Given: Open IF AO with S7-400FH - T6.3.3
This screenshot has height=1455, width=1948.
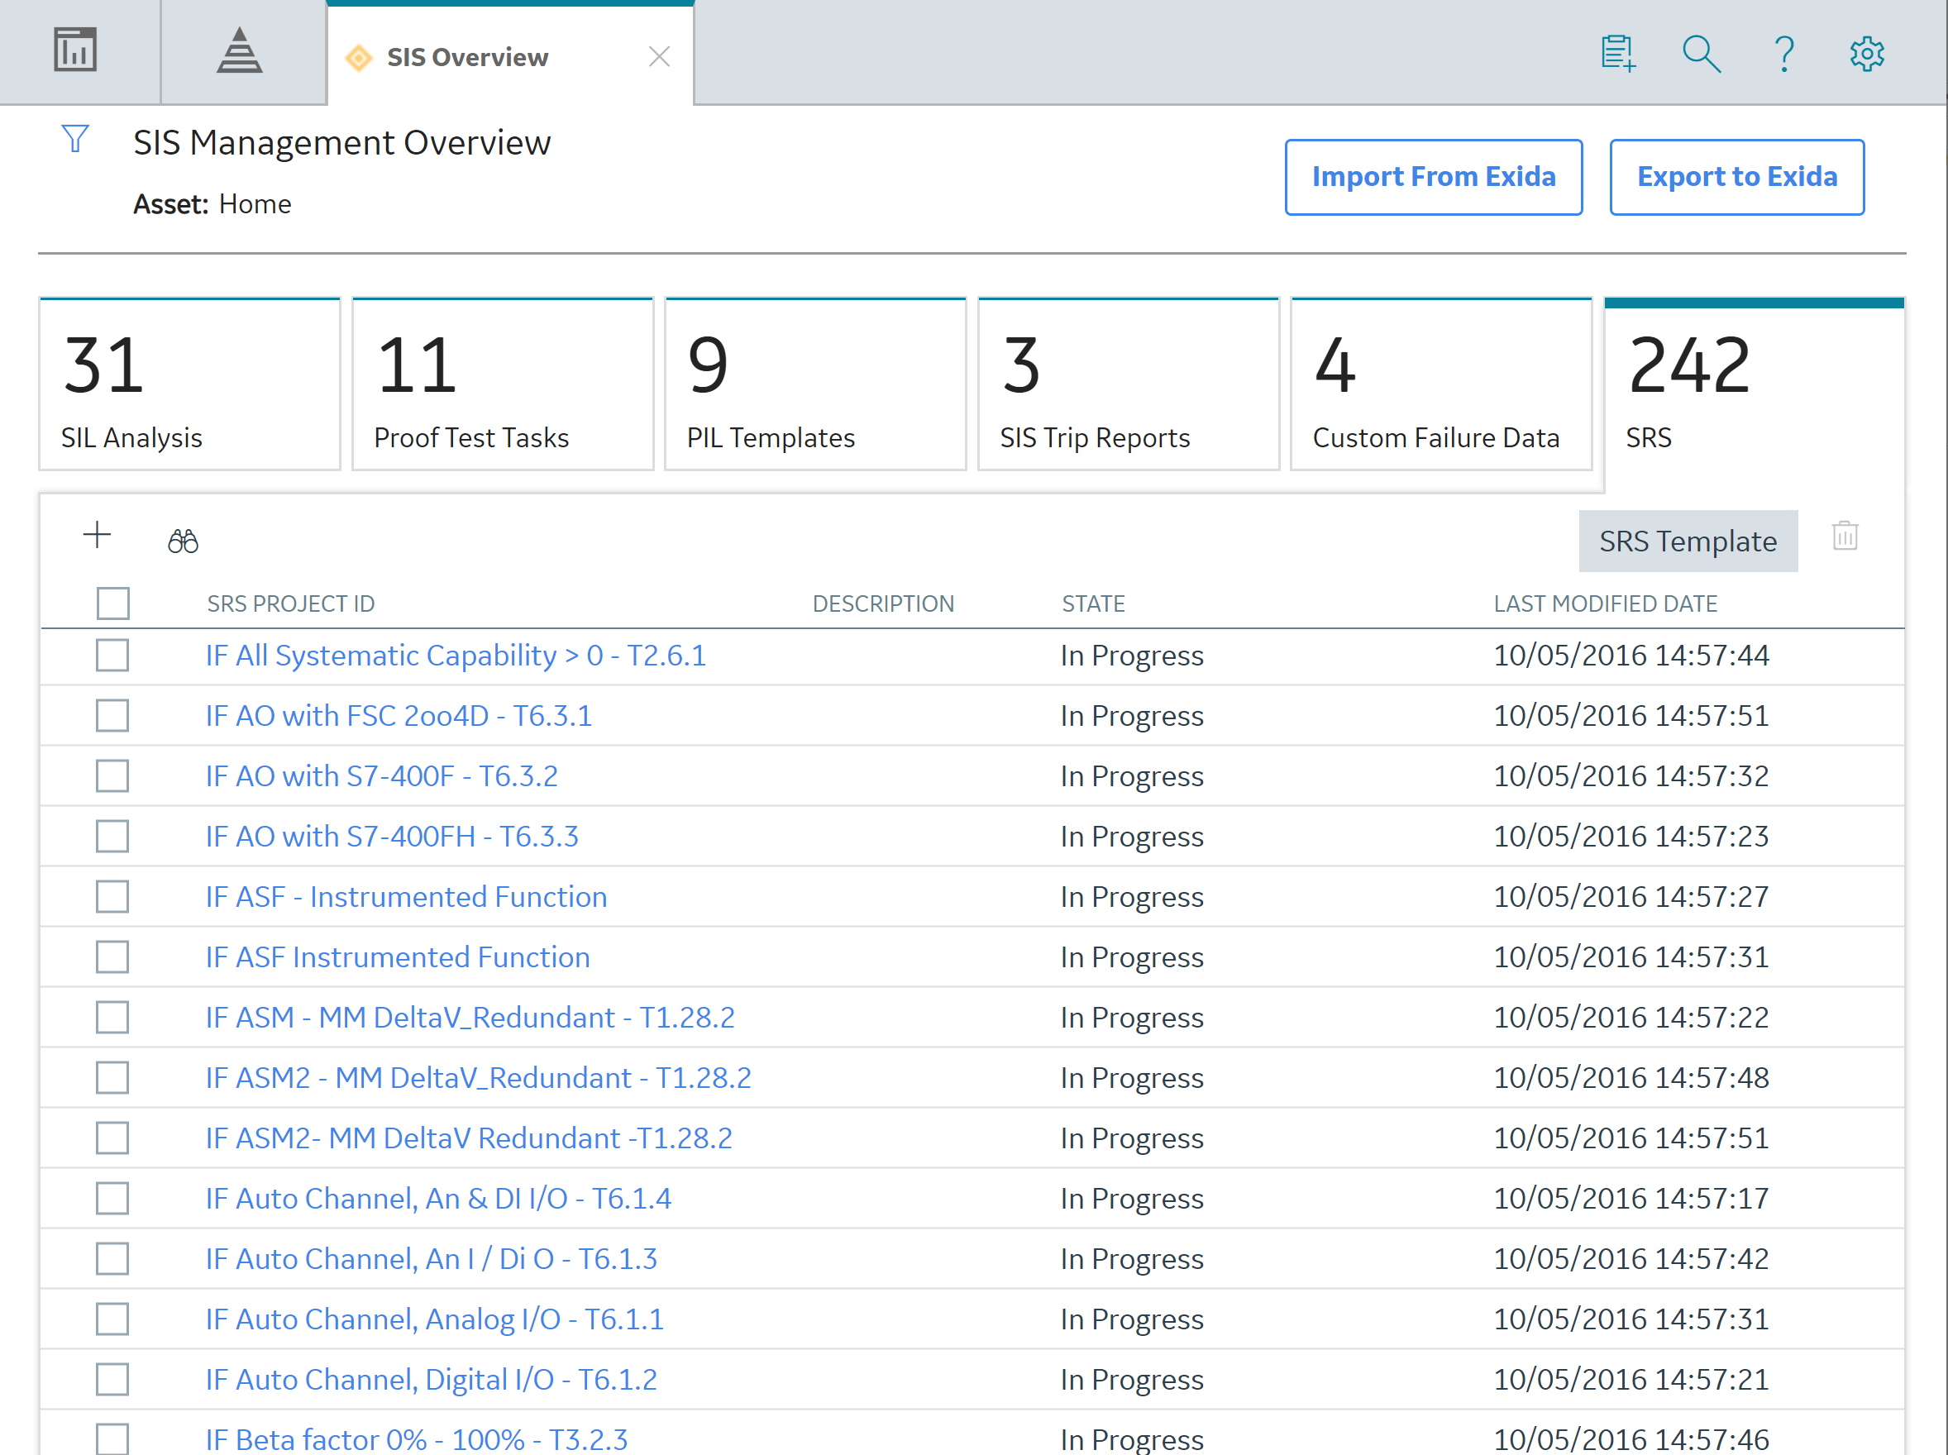Looking at the screenshot, I should pyautogui.click(x=392, y=836).
